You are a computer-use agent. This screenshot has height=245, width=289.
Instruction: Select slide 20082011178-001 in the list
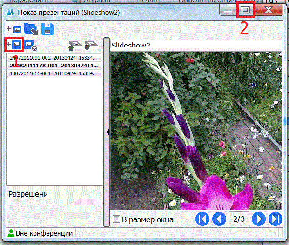(x=54, y=66)
